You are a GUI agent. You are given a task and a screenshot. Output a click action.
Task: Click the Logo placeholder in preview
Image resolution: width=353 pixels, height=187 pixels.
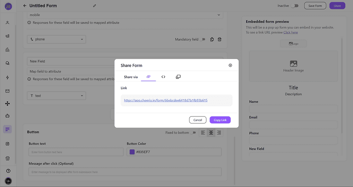point(293,43)
